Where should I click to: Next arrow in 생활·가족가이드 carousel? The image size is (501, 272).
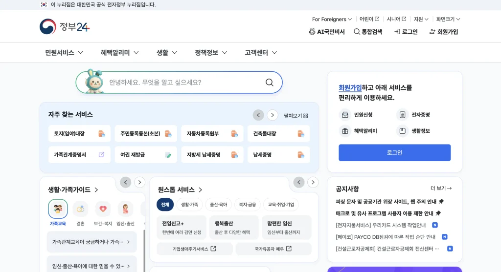[x=139, y=183]
